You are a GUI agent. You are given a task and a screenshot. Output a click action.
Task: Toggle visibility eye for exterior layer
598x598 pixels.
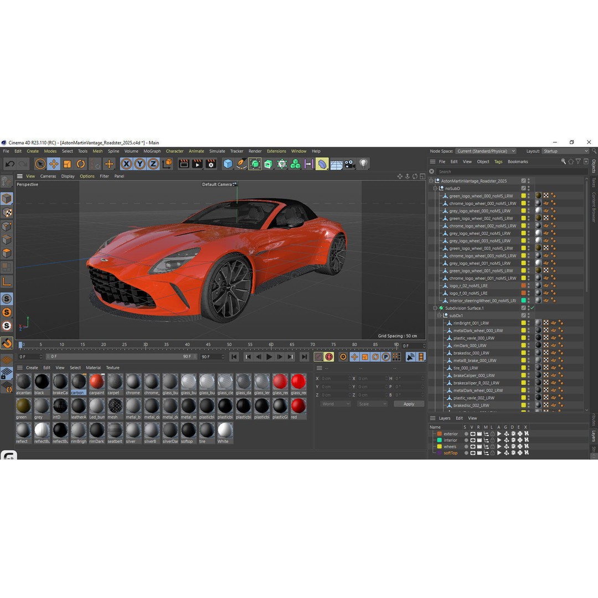pyautogui.click(x=472, y=434)
